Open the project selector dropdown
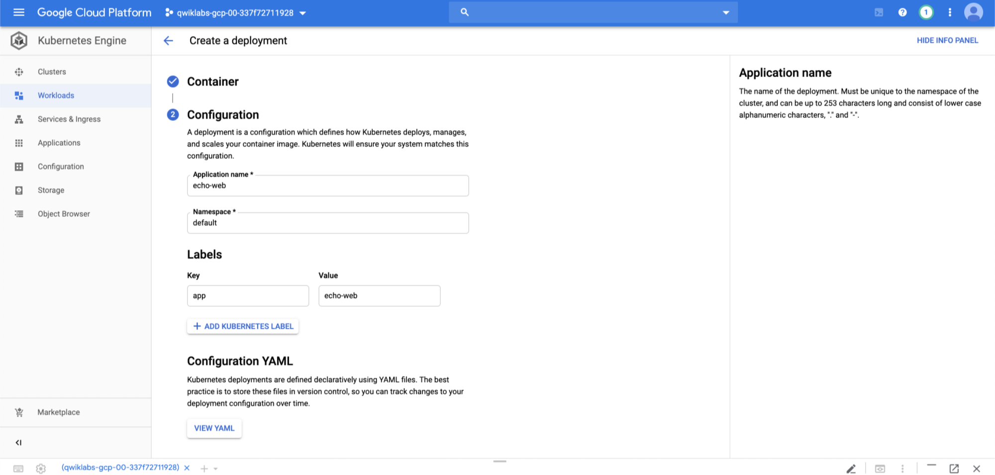This screenshot has height=475, width=995. (235, 12)
